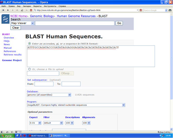Click the Rewind navigation button in toolbar

pos(3,10)
